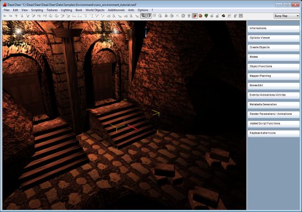Click the red axis gizmo on stairs

(x=132, y=127)
